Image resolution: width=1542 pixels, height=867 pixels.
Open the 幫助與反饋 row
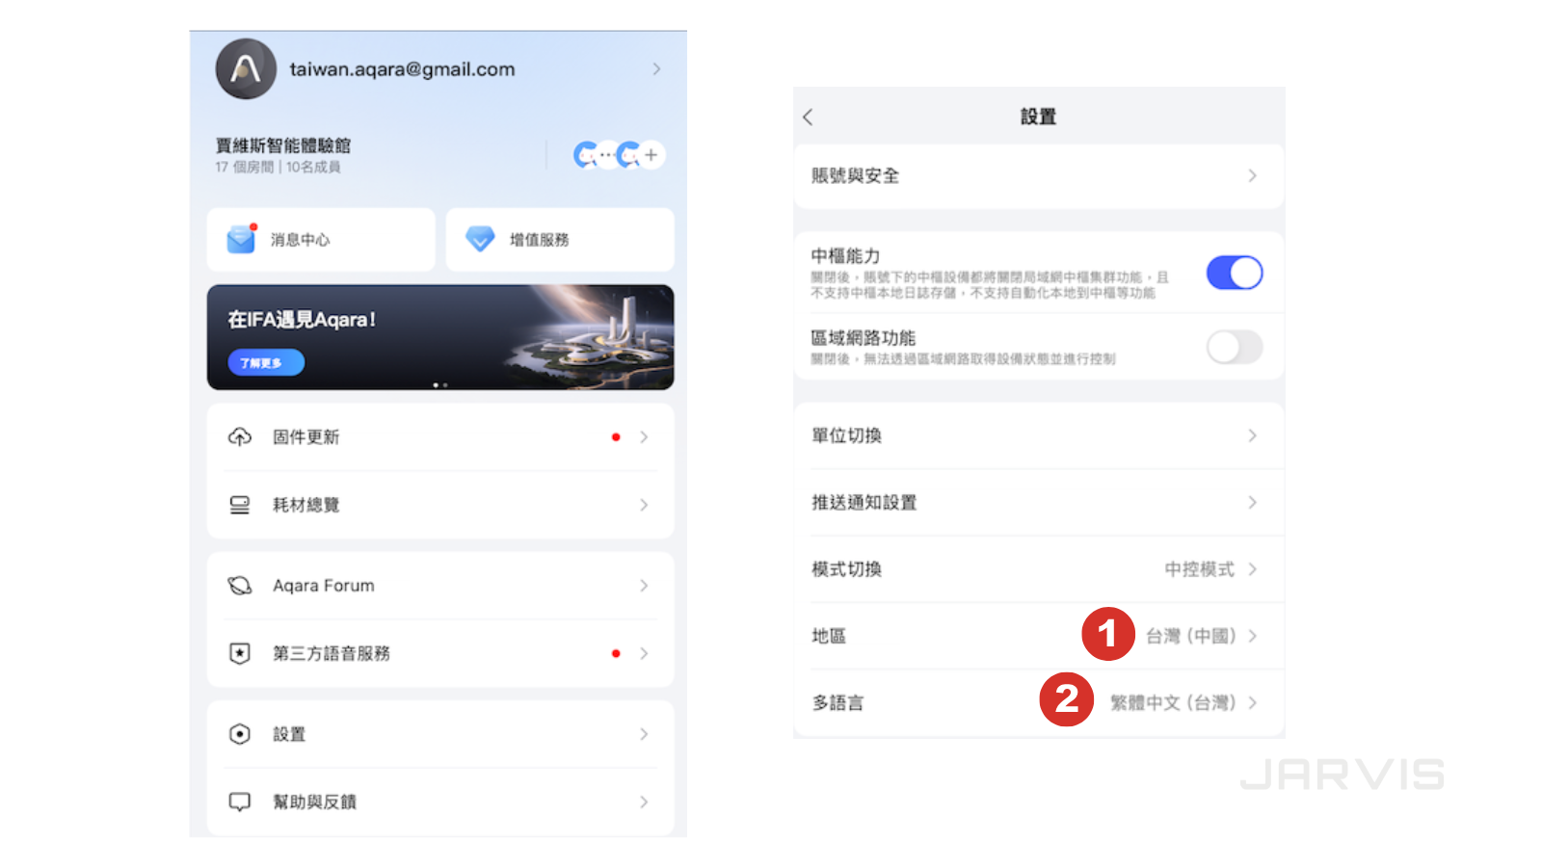click(440, 801)
